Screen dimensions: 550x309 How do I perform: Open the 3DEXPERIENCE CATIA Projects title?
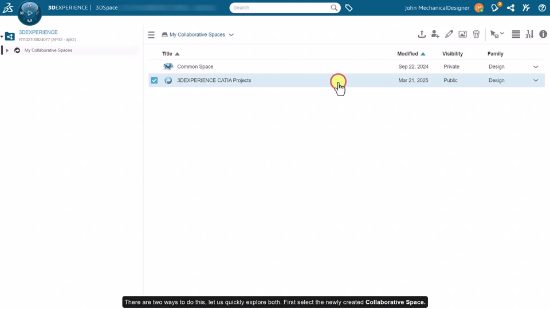[214, 80]
